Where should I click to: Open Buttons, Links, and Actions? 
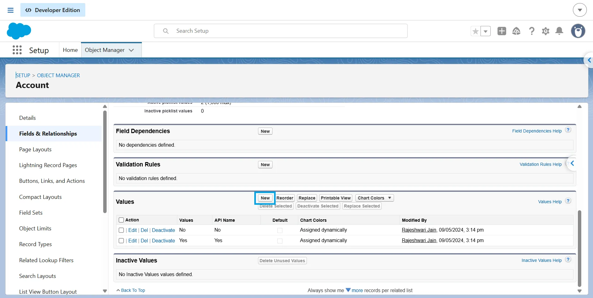[52, 181]
